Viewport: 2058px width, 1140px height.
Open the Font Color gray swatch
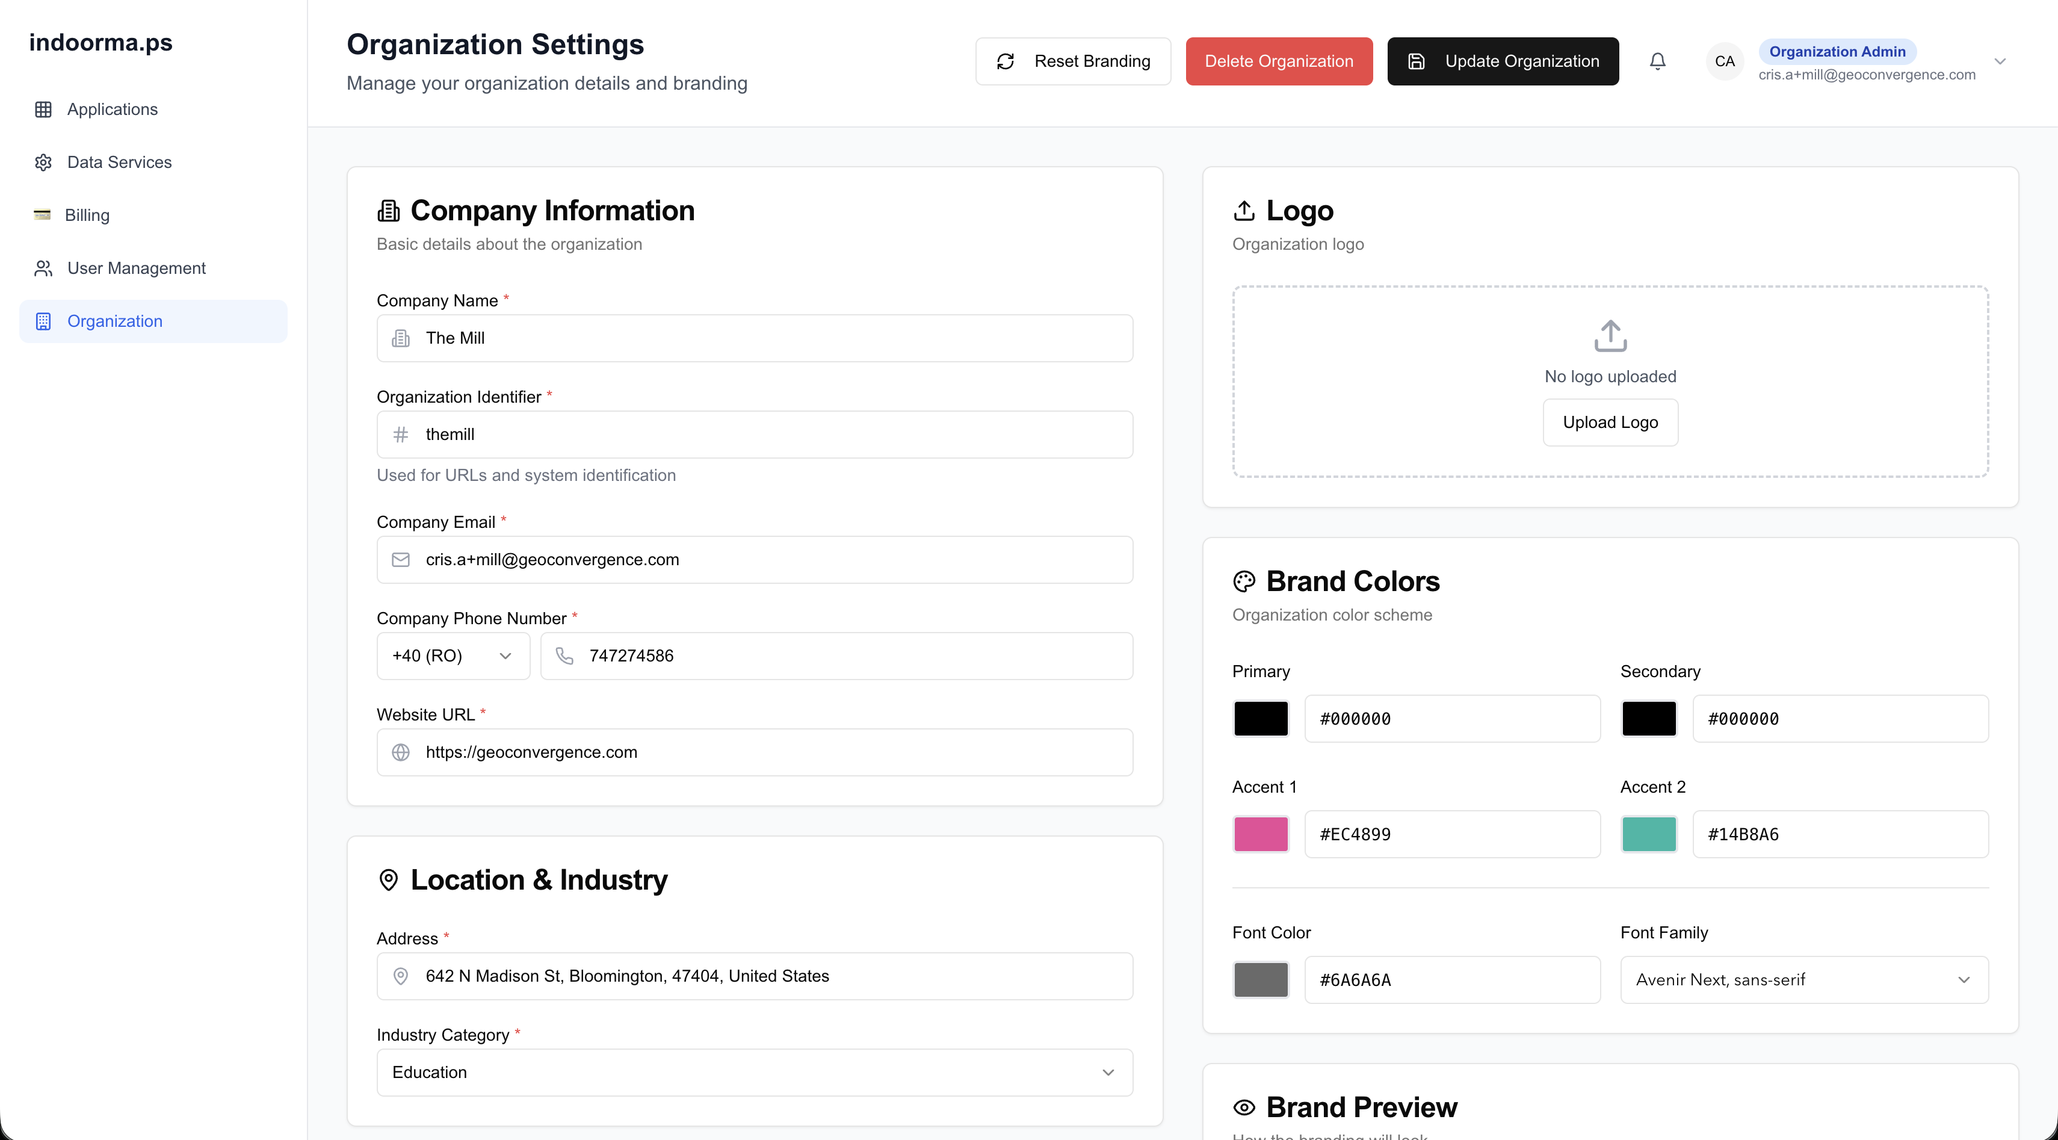(1261, 979)
